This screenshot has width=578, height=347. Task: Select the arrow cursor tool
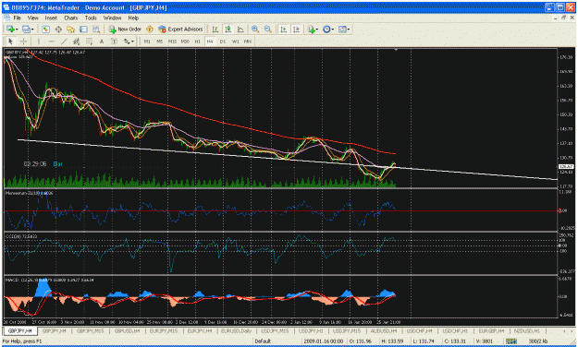10,42
